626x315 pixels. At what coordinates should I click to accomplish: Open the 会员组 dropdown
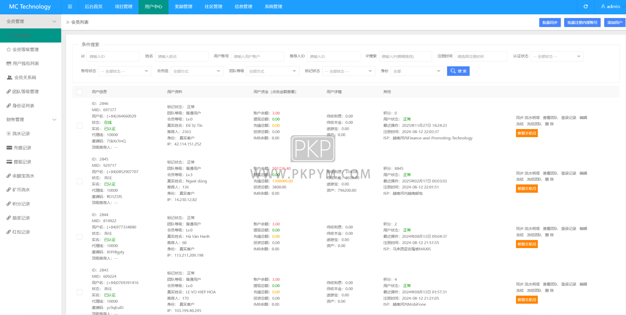[x=197, y=71]
